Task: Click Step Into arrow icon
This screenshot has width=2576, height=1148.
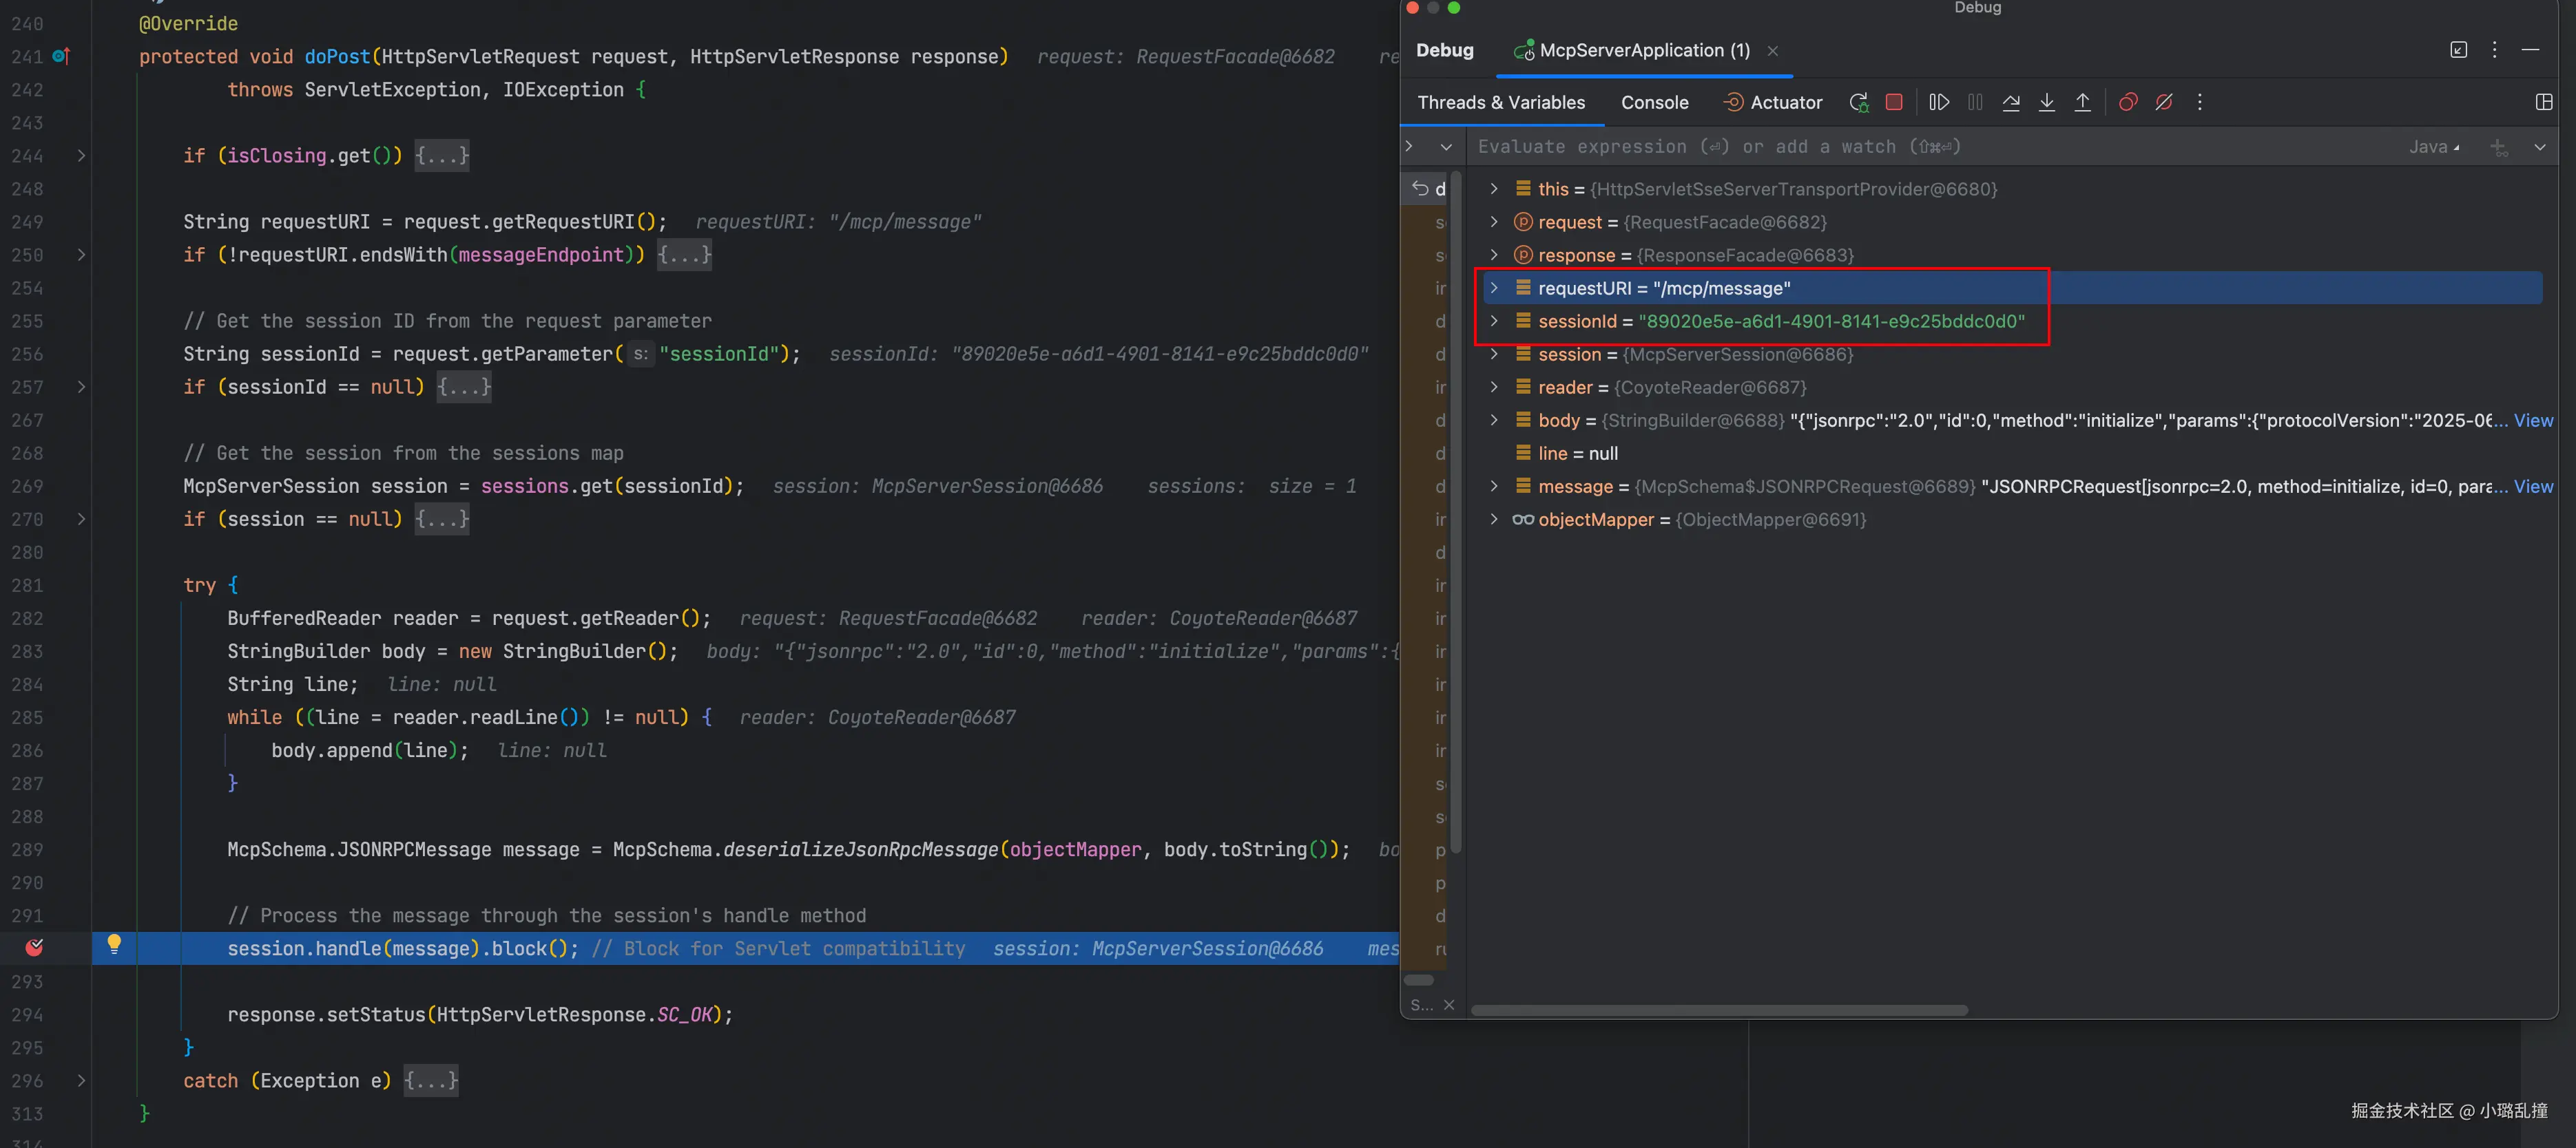Action: click(2046, 102)
